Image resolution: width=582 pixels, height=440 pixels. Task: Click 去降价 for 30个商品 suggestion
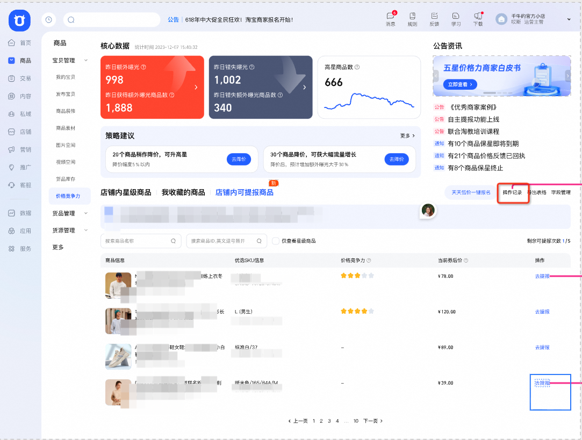(397, 159)
